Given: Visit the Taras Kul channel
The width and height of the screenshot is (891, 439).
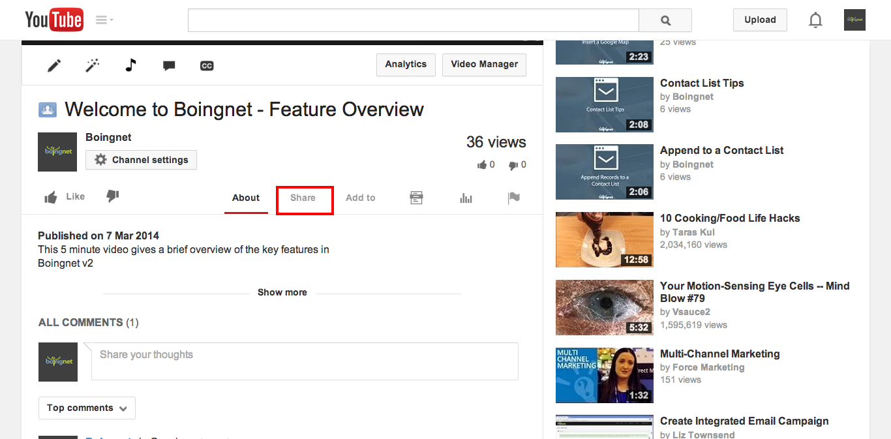Looking at the screenshot, I should click(693, 232).
